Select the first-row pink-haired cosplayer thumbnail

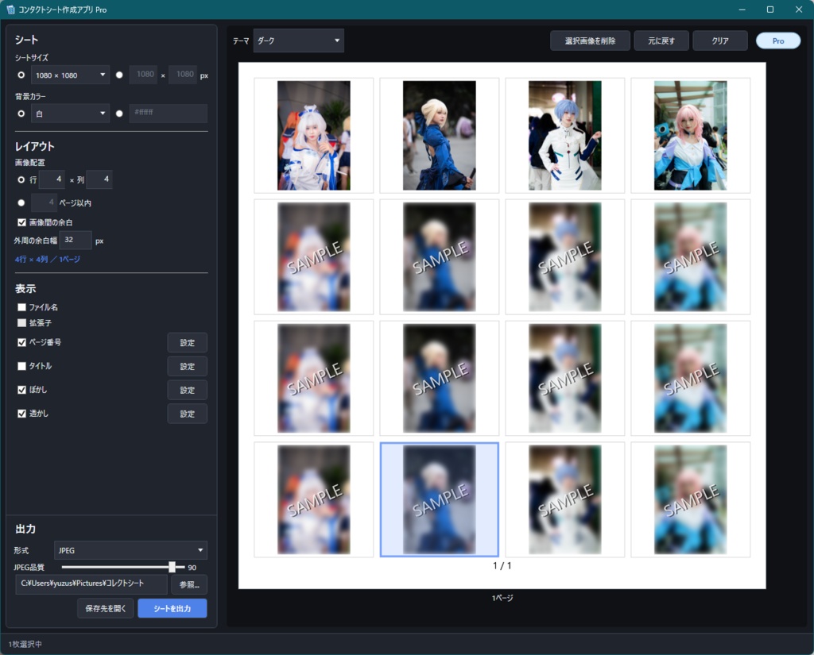click(691, 135)
